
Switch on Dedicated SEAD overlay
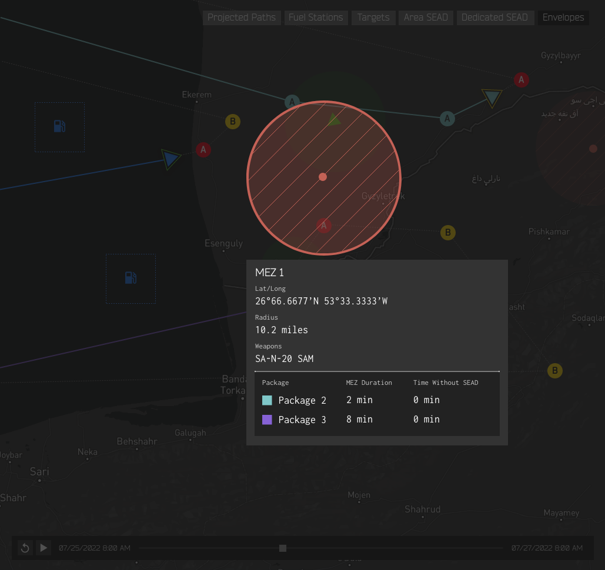point(494,18)
